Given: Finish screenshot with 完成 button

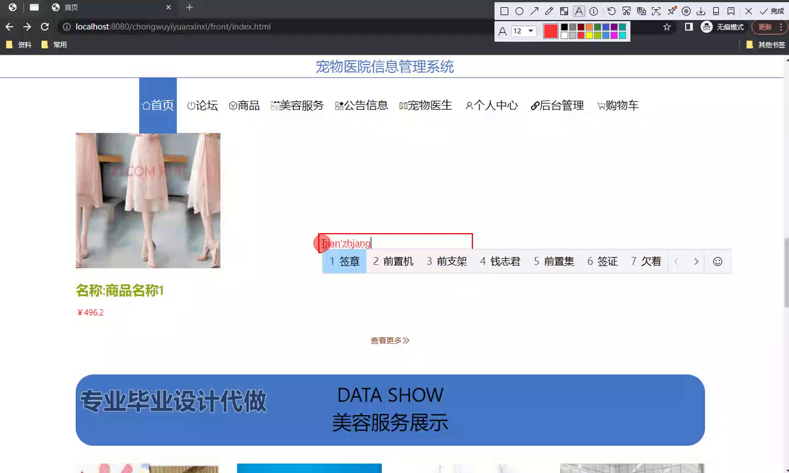Looking at the screenshot, I should tap(771, 11).
